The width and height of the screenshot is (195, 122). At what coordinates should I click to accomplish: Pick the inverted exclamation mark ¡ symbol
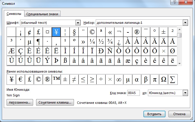(x=20, y=32)
